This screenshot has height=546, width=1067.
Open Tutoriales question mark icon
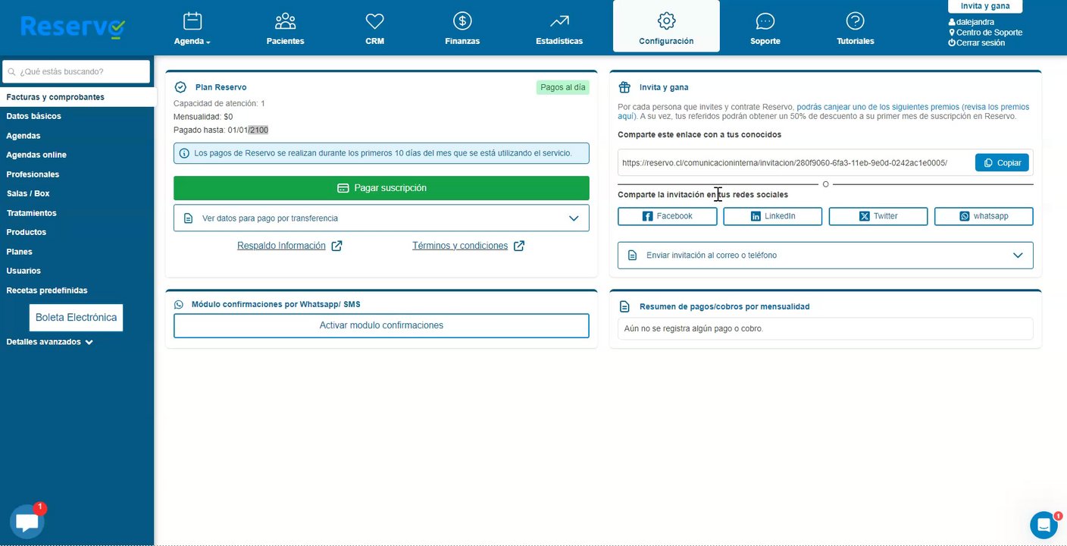pos(856,21)
